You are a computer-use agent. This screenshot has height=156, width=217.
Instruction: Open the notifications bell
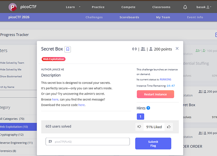tap(185, 7)
